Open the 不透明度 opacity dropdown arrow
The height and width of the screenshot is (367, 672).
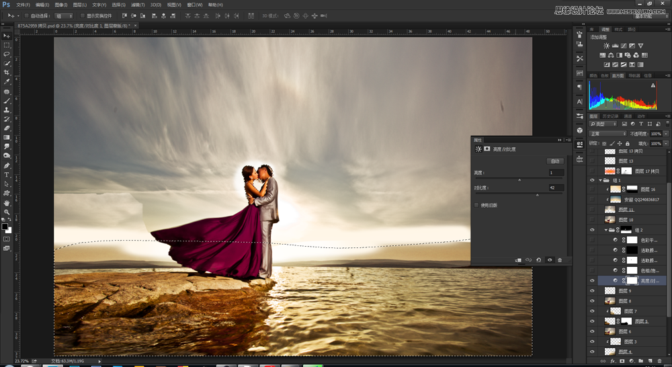pyautogui.click(x=666, y=134)
